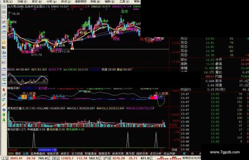Click the pencil drawing tool sidebar icon
249x160 pixels.
(x=4, y=105)
